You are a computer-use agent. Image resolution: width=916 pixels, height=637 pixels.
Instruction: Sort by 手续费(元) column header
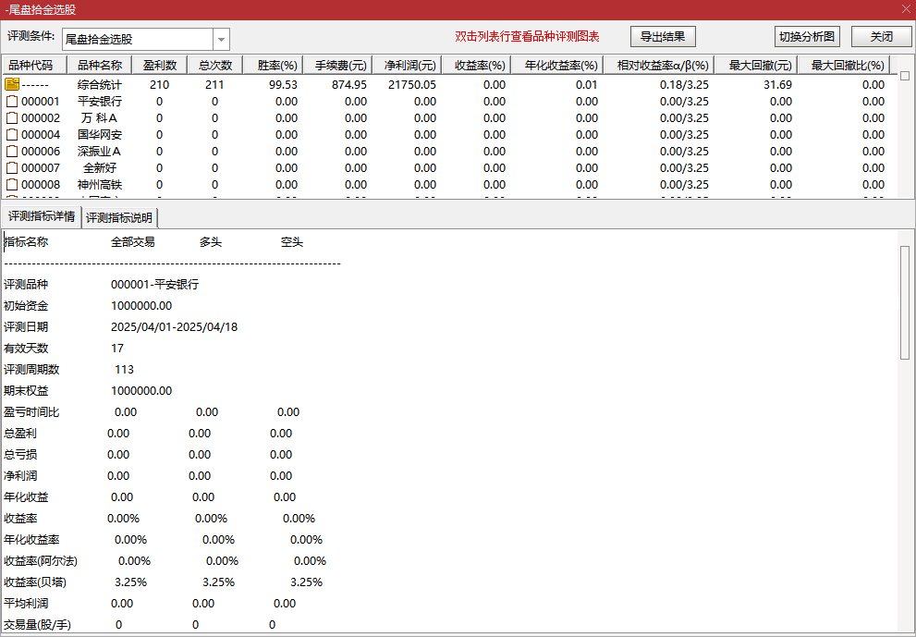point(337,65)
